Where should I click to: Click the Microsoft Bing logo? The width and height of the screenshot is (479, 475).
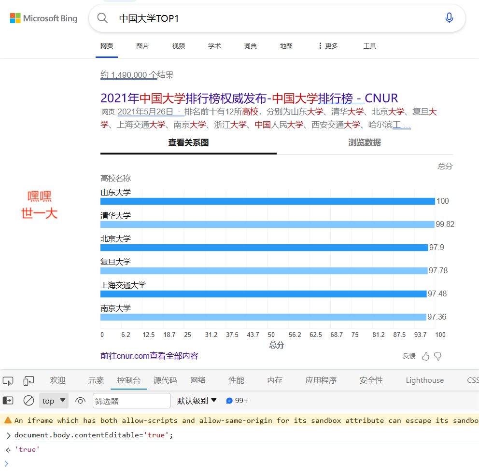[43, 18]
